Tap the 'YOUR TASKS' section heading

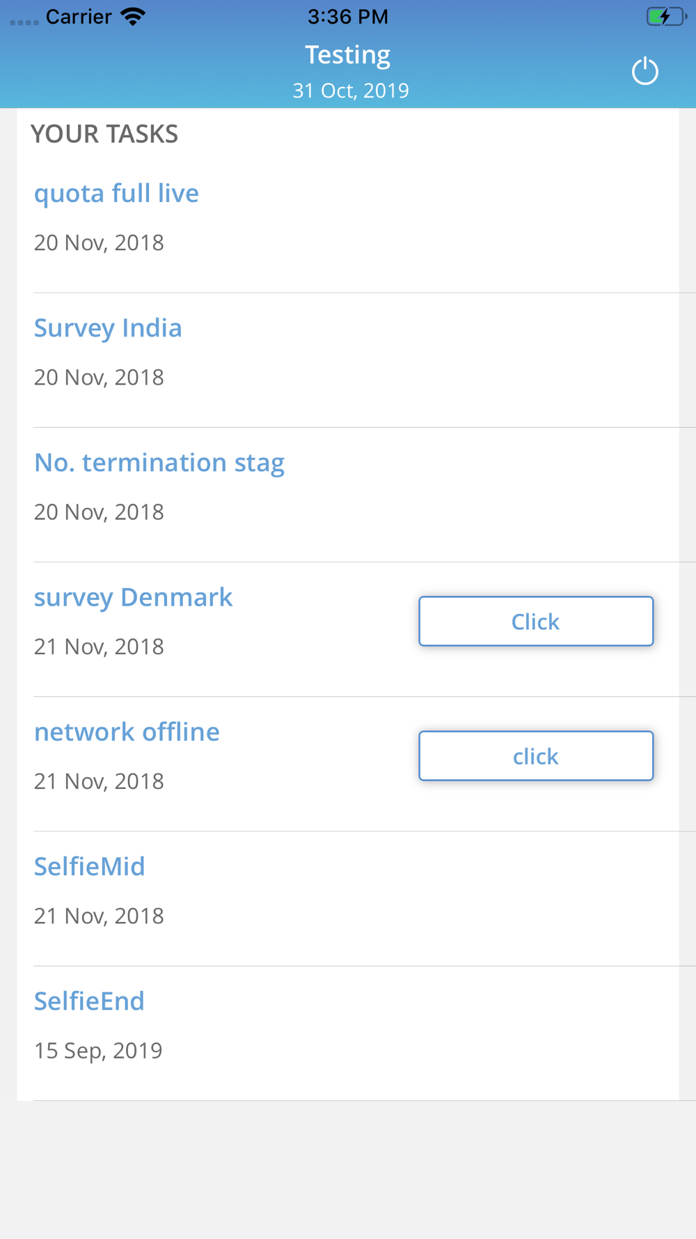click(x=104, y=134)
